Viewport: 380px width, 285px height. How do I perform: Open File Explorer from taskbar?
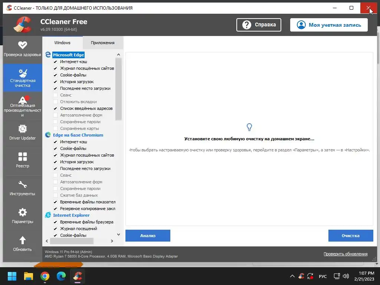click(x=28, y=276)
